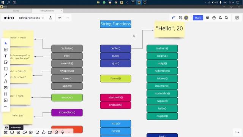Open File Explorer from taskbar

click(x=98, y=2)
